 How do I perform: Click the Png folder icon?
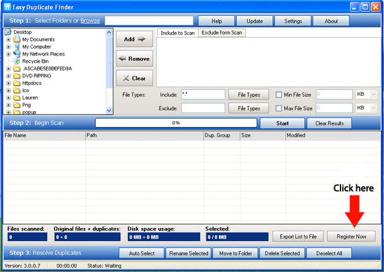coord(16,105)
